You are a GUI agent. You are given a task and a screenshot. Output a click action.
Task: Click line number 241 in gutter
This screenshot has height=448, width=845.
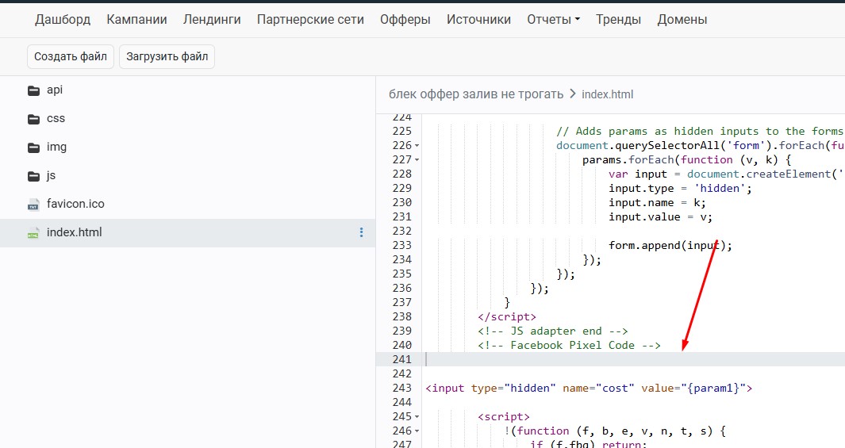[402, 360]
